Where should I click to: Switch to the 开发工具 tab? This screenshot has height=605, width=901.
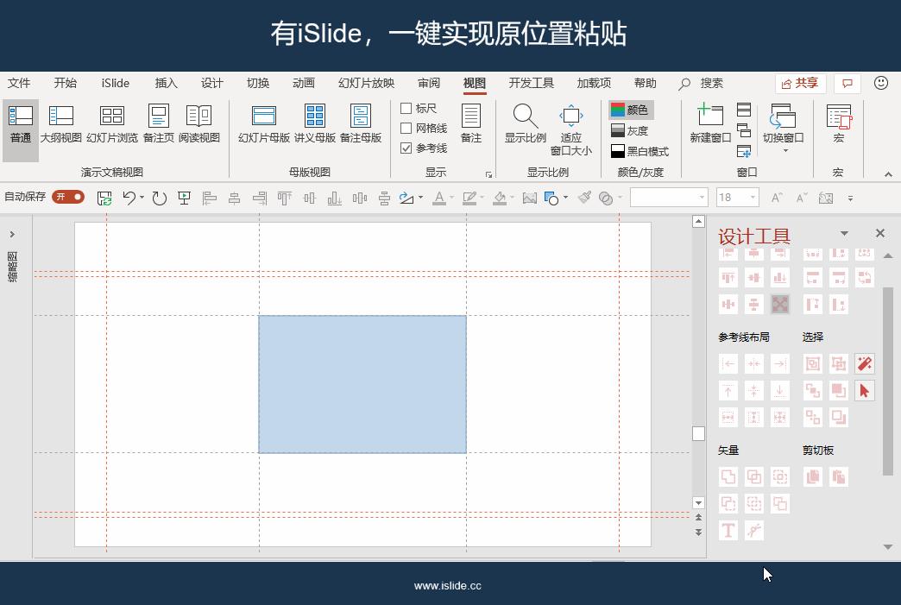[531, 84]
